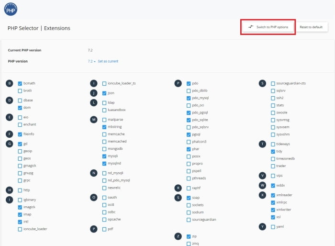335x246 pixels.
Task: Enable the mailparse extension
Action: click(104, 120)
